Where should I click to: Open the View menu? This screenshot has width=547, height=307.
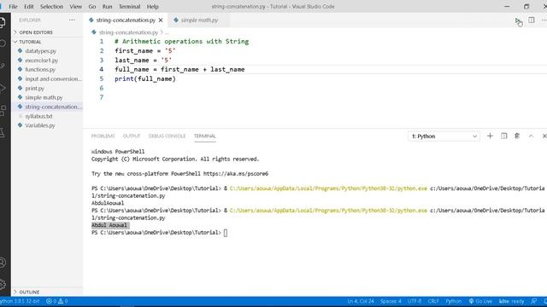(76, 7)
